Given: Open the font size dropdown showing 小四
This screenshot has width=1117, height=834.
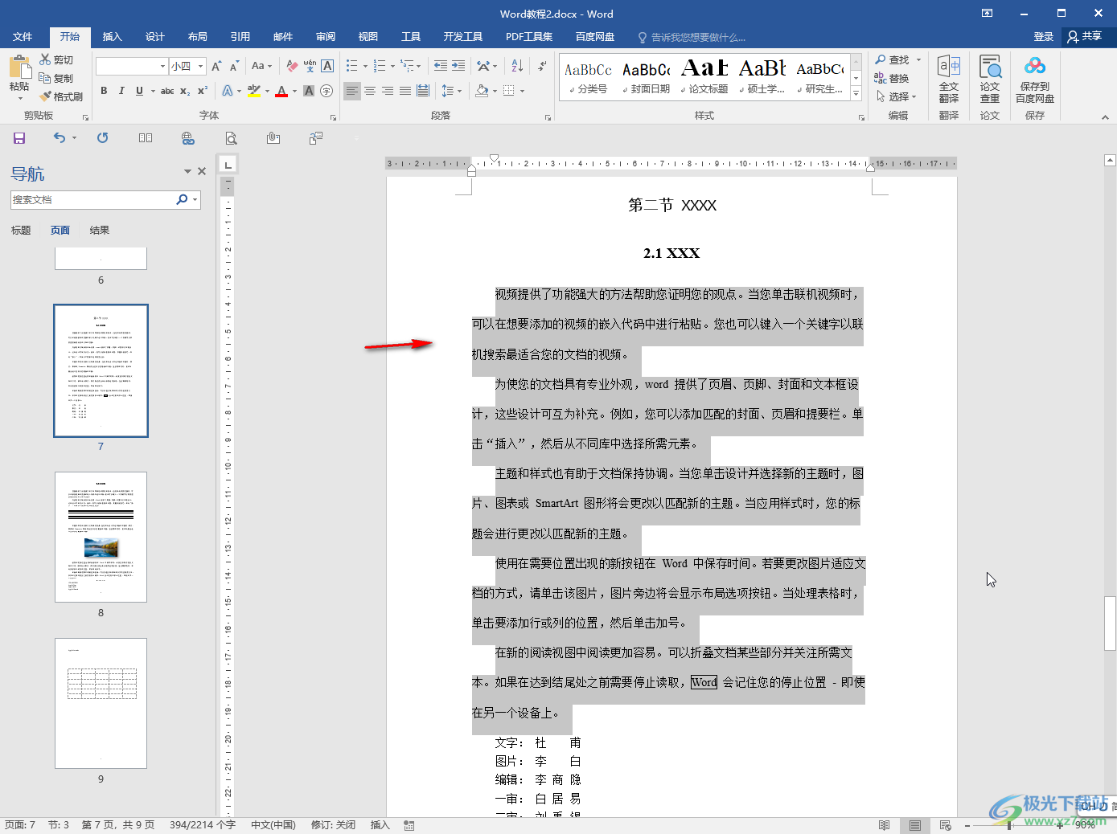Looking at the screenshot, I should (x=201, y=66).
